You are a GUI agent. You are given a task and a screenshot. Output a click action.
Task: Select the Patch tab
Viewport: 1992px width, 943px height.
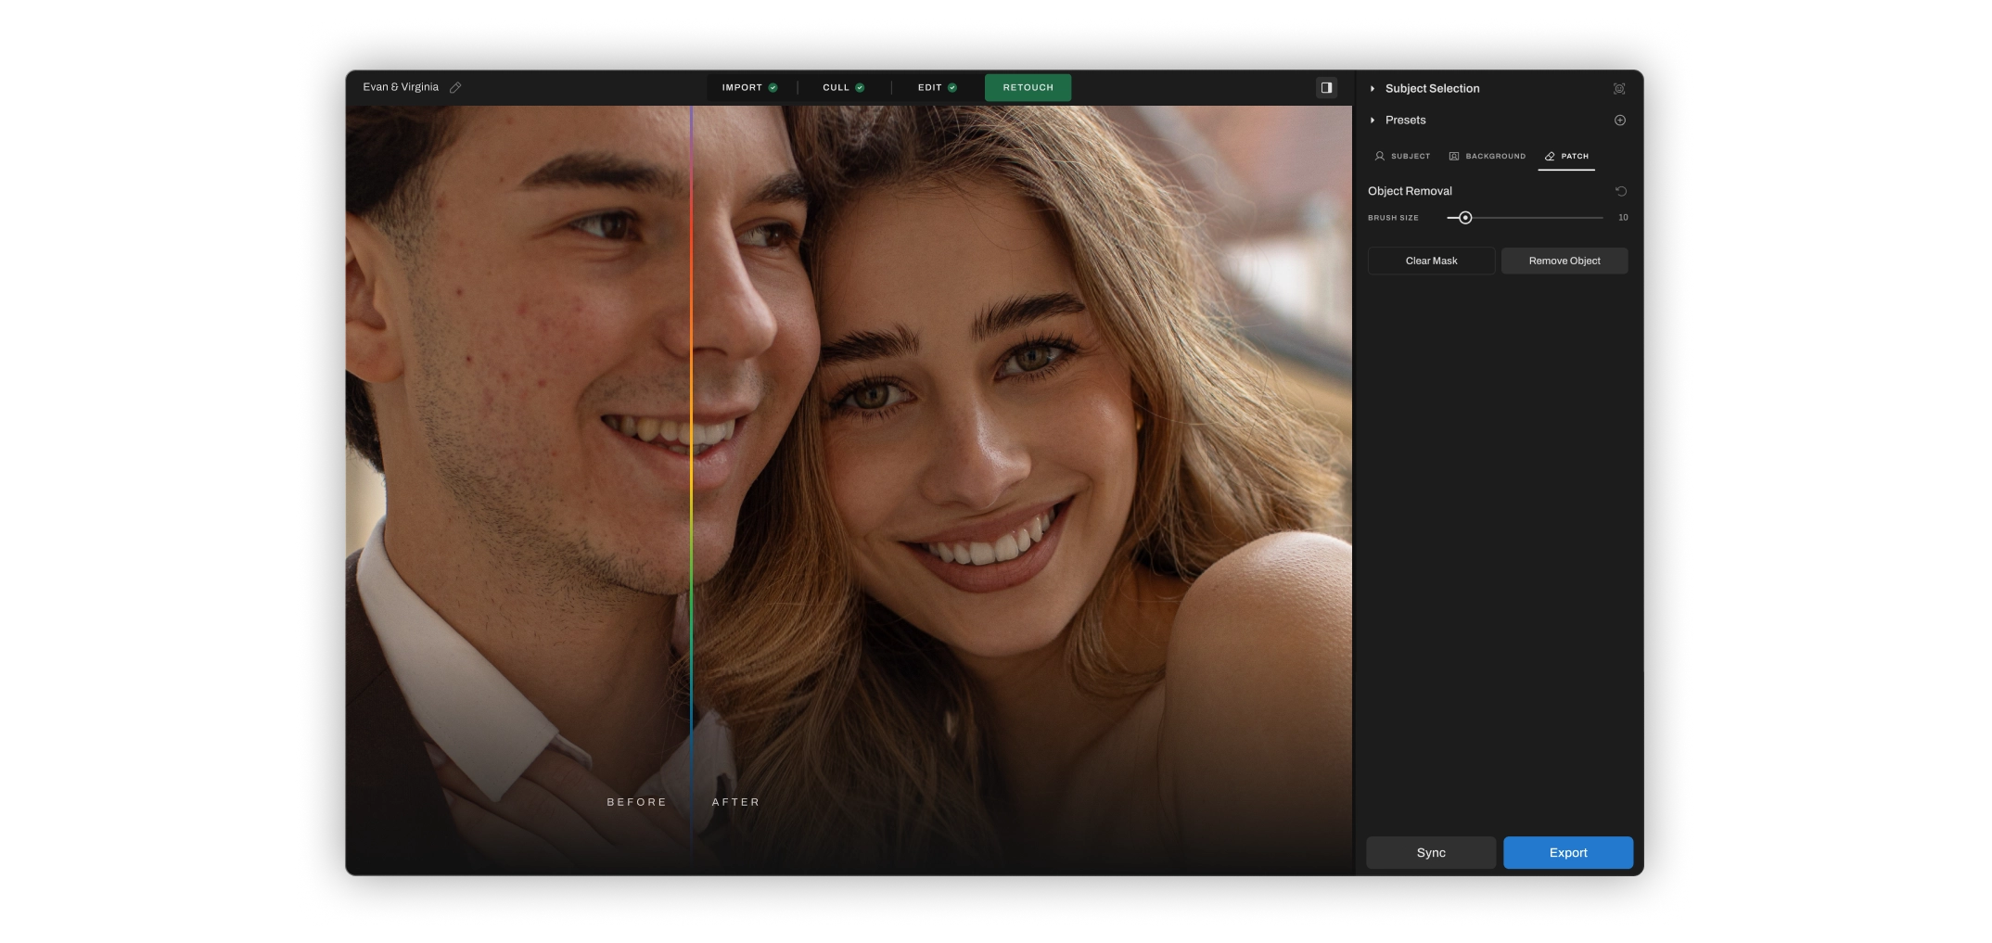coord(1566,157)
